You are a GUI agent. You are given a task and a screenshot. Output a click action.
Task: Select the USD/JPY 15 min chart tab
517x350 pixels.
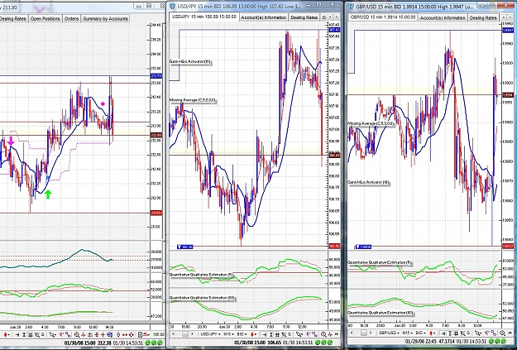tap(204, 17)
